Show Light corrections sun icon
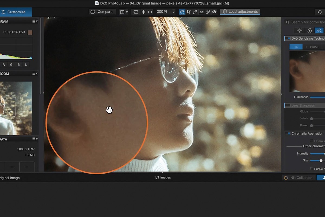325x217 pixels. point(300,30)
